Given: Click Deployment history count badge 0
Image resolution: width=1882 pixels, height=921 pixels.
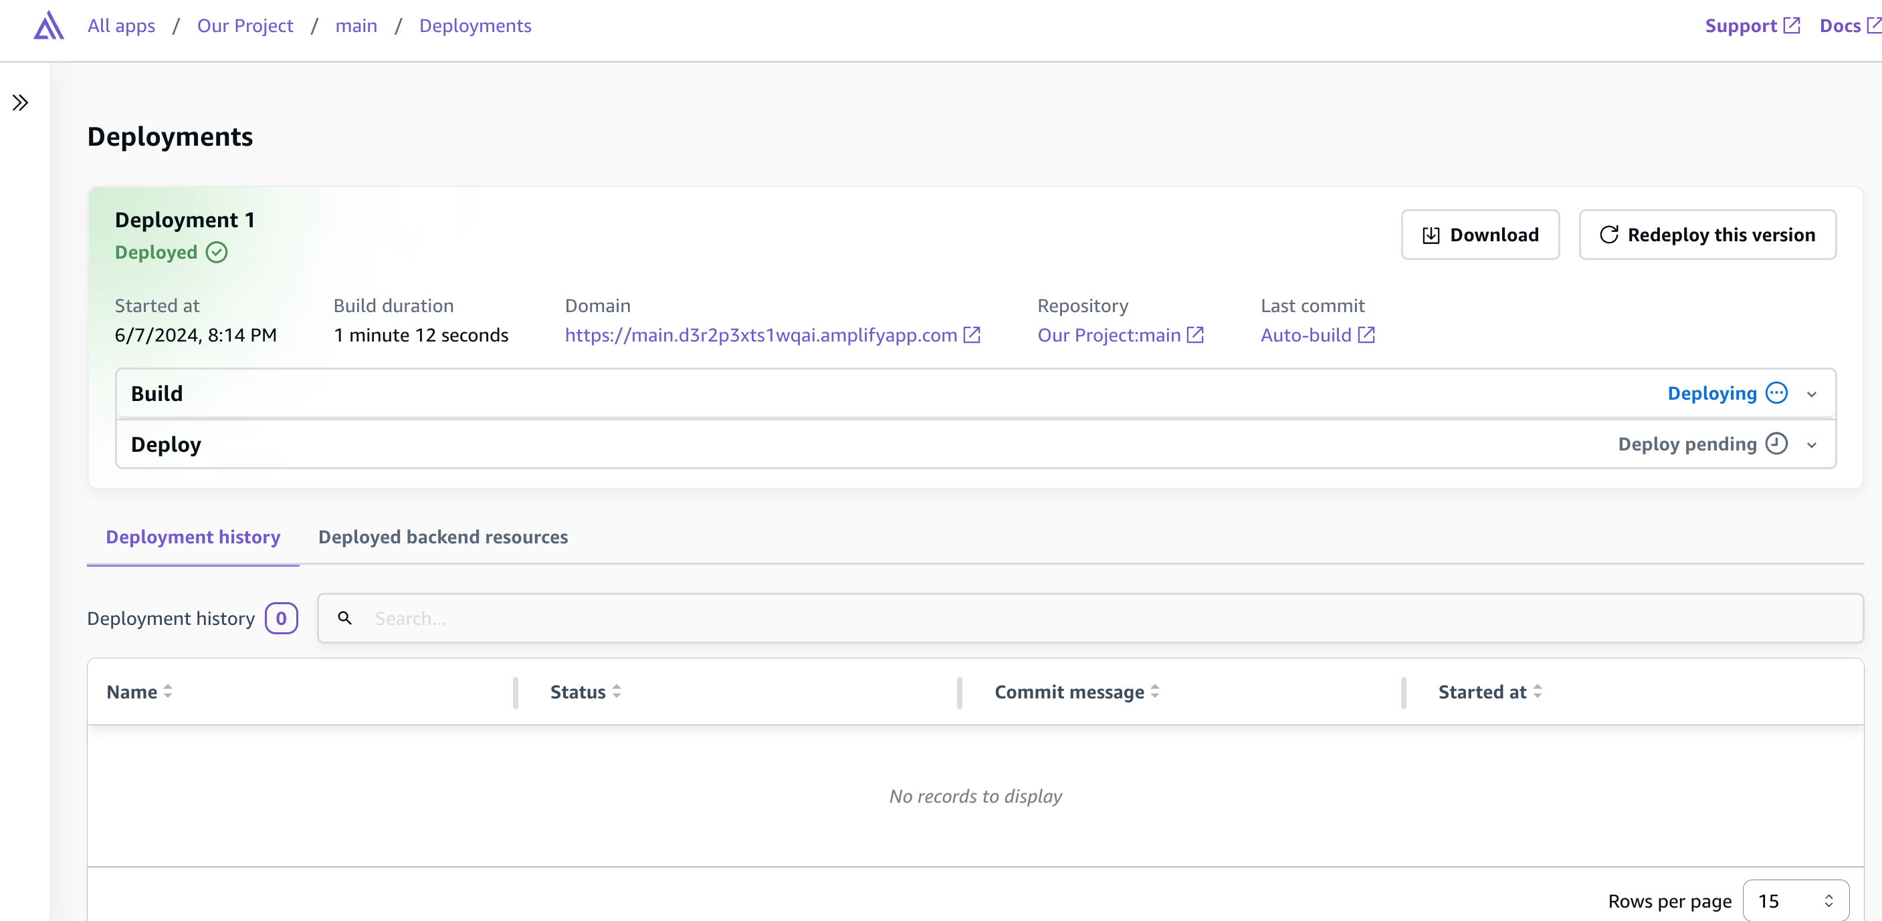Looking at the screenshot, I should [x=282, y=618].
